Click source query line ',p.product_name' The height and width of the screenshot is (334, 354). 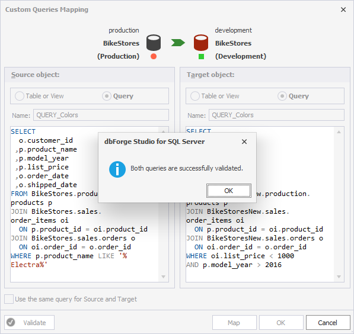coord(46,149)
